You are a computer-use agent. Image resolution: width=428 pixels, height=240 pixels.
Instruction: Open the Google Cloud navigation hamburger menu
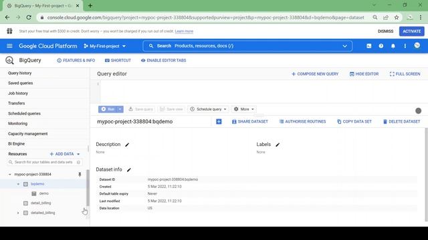[9, 46]
